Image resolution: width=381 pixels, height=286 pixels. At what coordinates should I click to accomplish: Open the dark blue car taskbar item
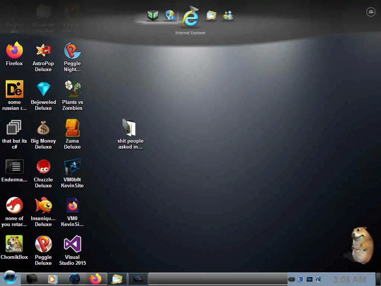click(138, 279)
